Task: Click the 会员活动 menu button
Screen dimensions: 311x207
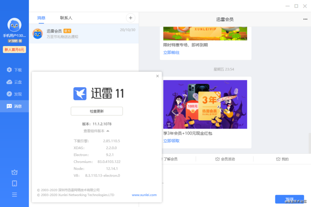Action: 225,159
